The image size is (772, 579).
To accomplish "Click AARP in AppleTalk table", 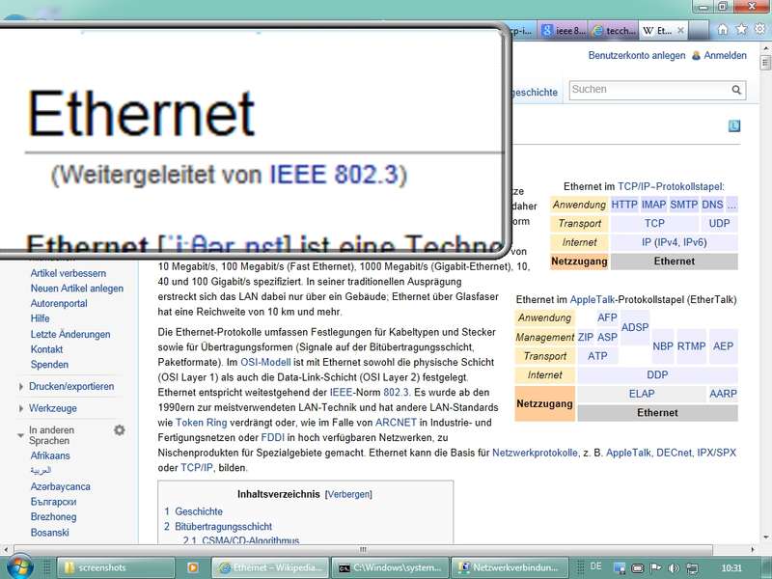I will [x=723, y=394].
